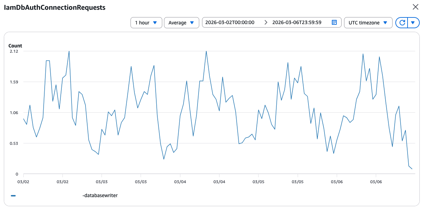Click the 1.06 y-axis label

pos(14,113)
